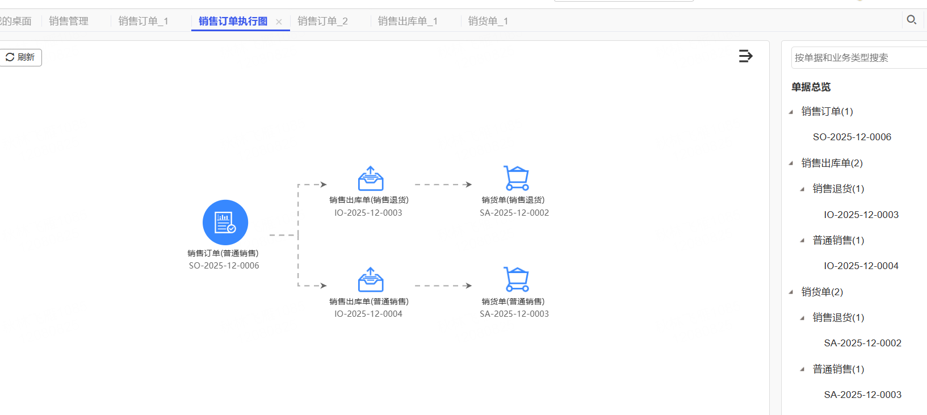
Task: Collapse the 销售出库单(2) tree group
Action: 791,164
